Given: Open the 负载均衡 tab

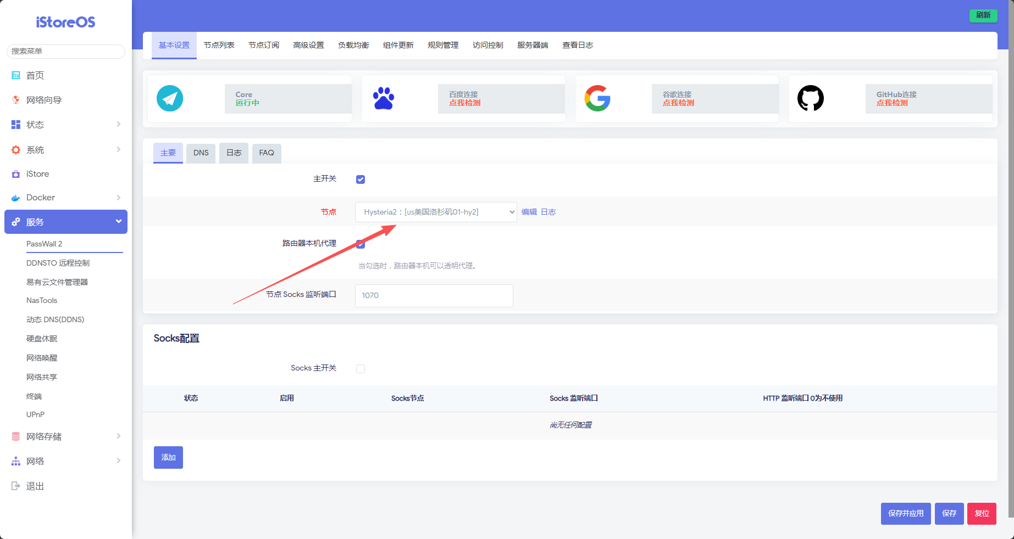Looking at the screenshot, I should tap(353, 45).
